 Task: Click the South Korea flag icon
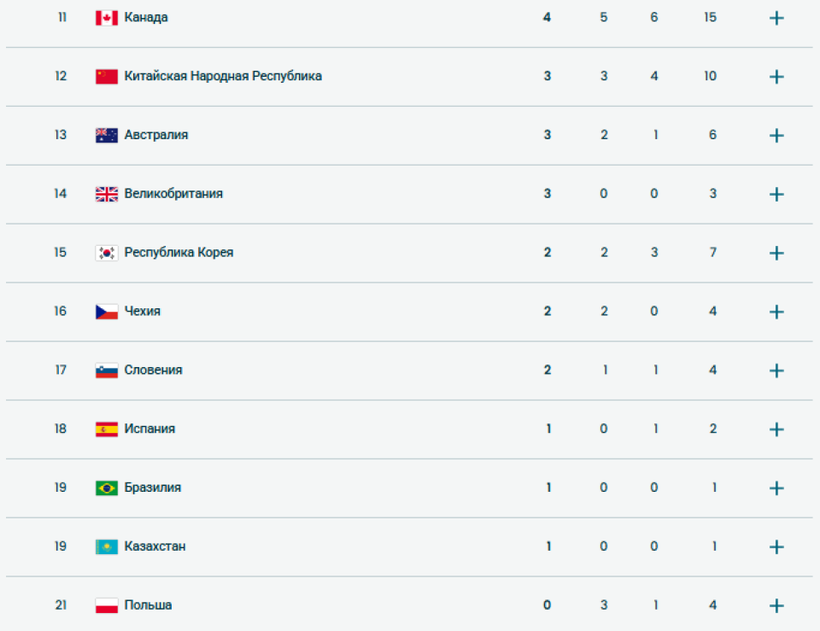tap(106, 253)
